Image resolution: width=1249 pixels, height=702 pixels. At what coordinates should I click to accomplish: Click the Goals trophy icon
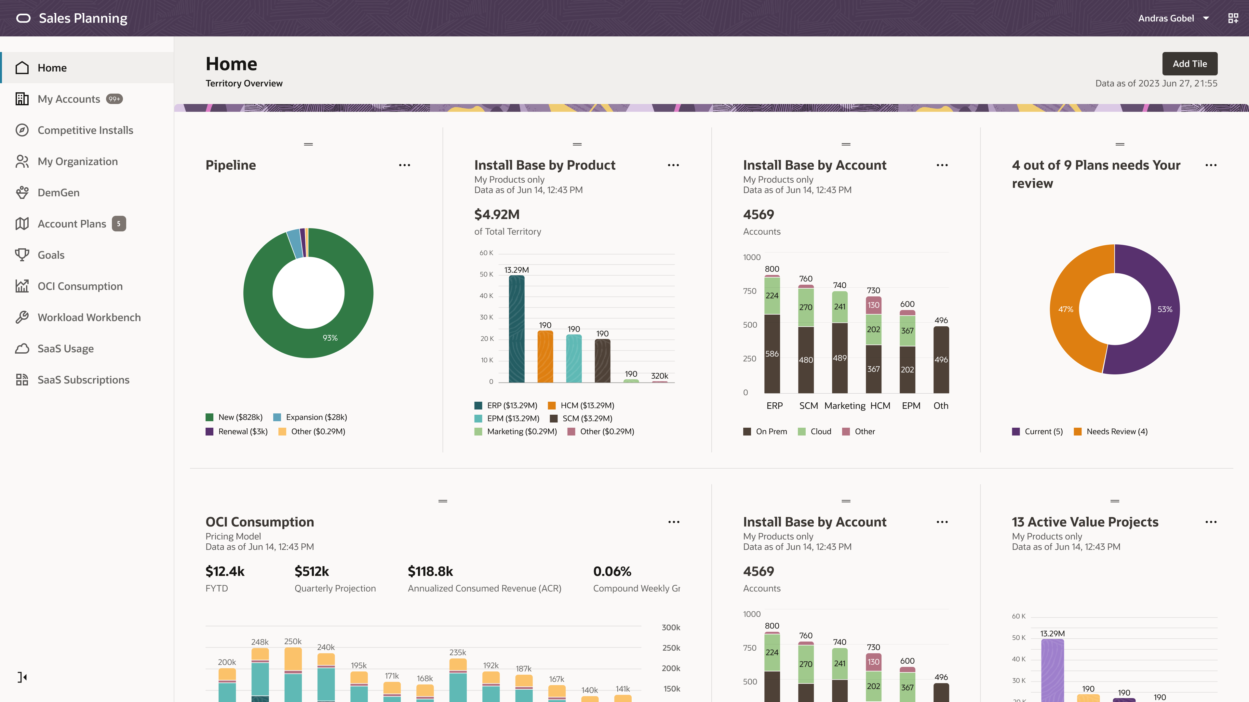pos(22,255)
